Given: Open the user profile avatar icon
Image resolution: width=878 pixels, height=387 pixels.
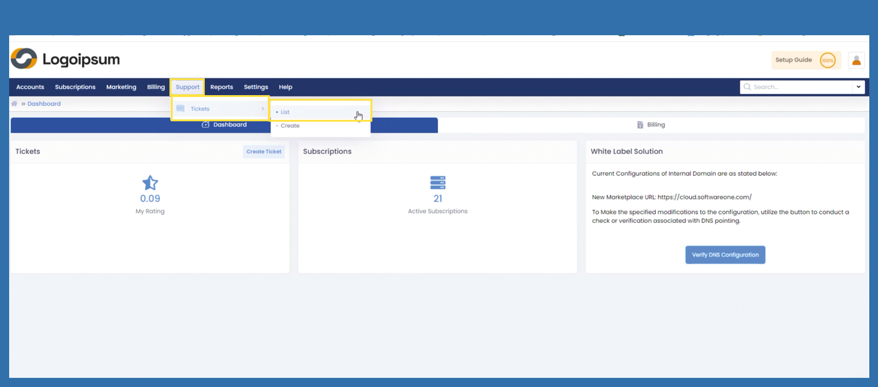Looking at the screenshot, I should point(856,60).
